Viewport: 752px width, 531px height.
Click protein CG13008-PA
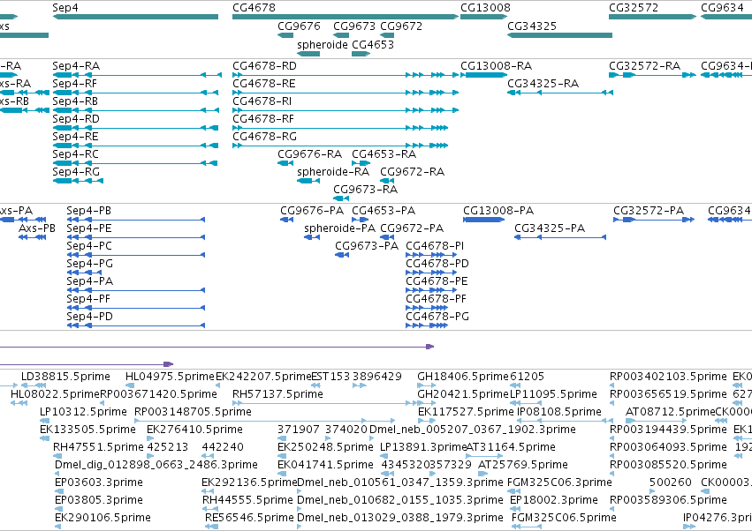click(x=498, y=211)
